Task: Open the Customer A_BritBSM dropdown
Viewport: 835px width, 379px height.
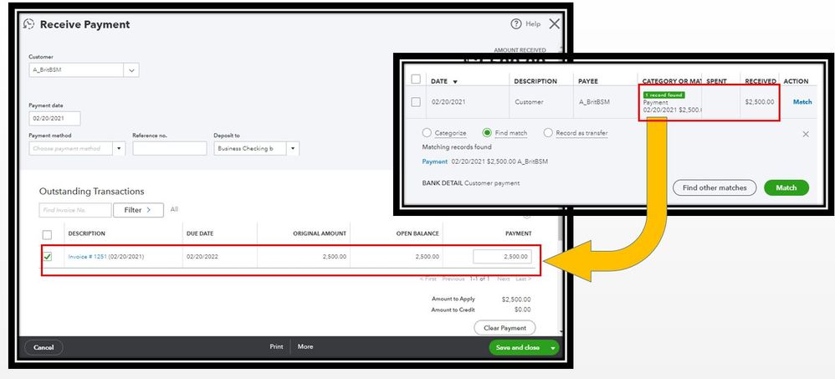Action: [x=131, y=69]
